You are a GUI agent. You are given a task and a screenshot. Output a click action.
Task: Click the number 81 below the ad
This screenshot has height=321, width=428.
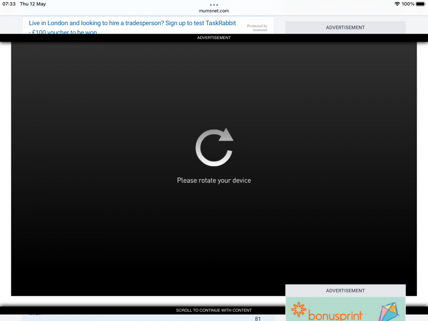point(257,319)
